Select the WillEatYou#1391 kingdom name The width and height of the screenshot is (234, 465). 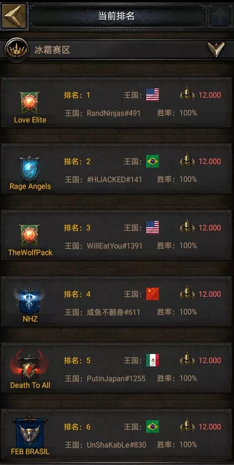coord(114,246)
